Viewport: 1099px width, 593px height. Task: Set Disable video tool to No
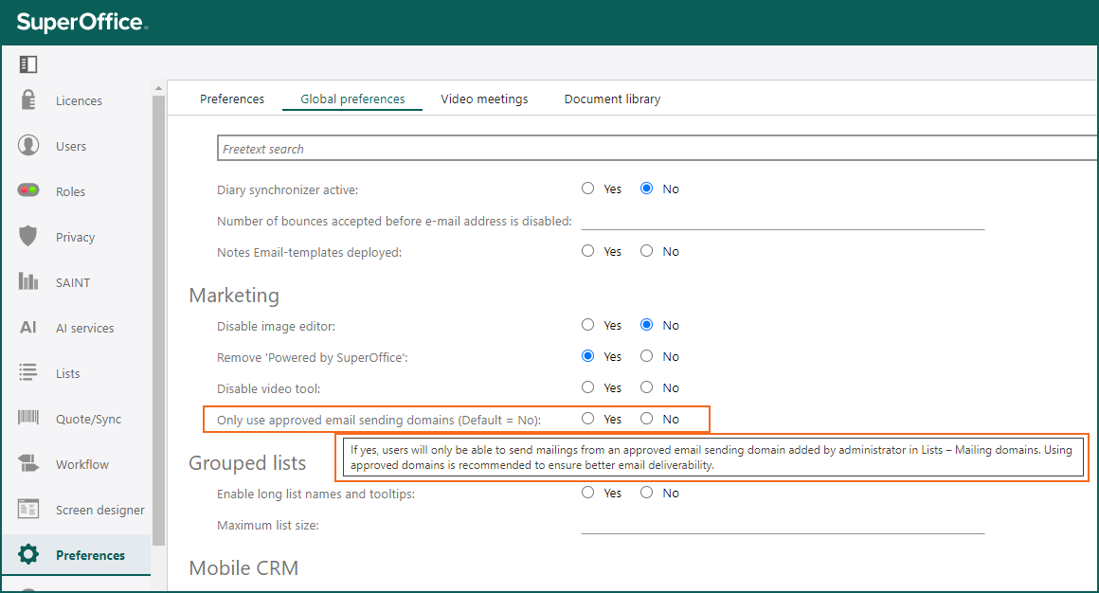[646, 386]
